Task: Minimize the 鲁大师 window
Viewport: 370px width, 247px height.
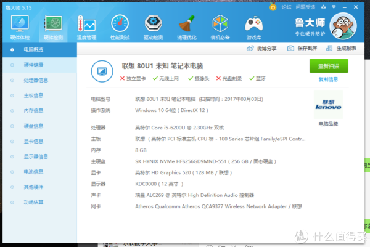Action: coord(345,7)
